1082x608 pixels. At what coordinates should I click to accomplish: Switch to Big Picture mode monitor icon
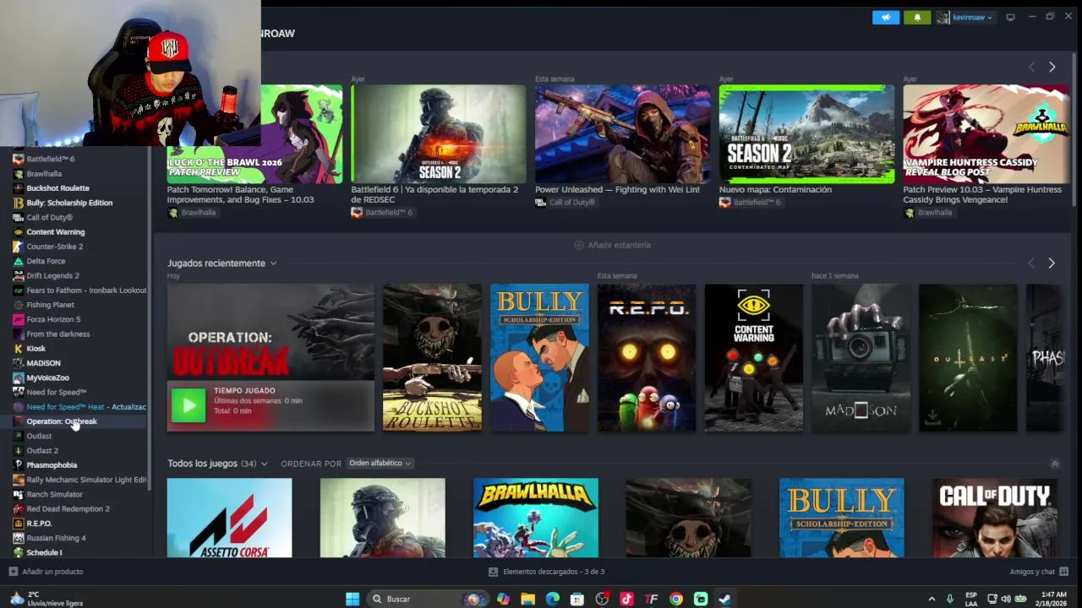1010,17
